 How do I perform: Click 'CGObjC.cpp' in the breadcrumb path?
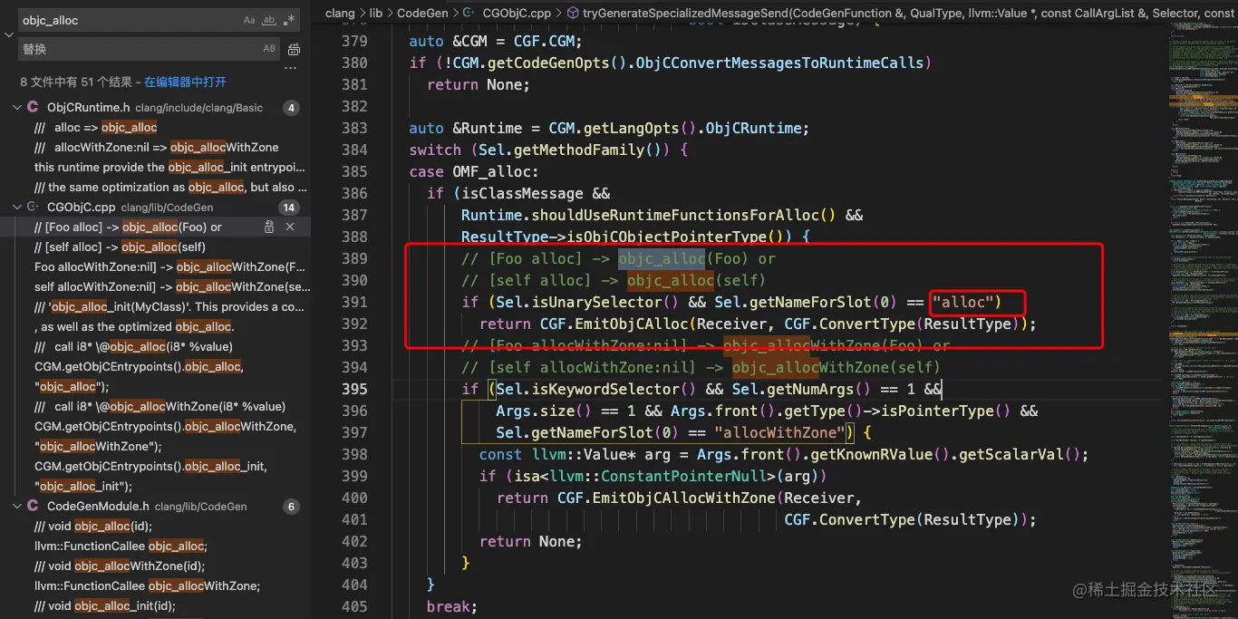(517, 13)
